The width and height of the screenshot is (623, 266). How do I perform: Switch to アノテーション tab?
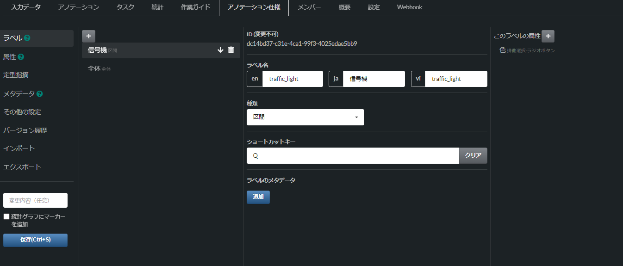[79, 7]
